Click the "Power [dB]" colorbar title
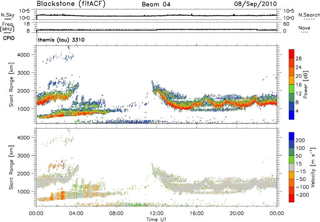Image resolution: width=320 pixels, height=222 pixels. coord(305,85)
